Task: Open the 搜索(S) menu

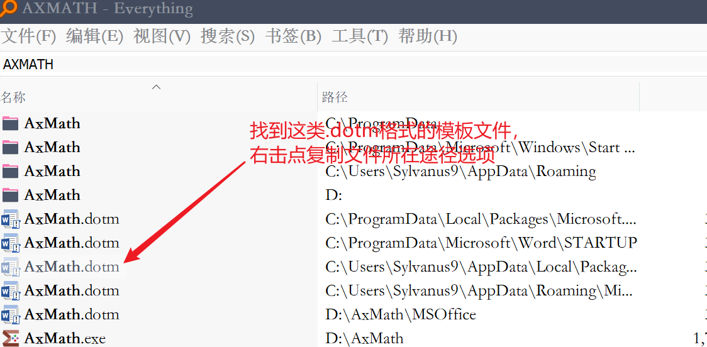Action: (x=228, y=36)
